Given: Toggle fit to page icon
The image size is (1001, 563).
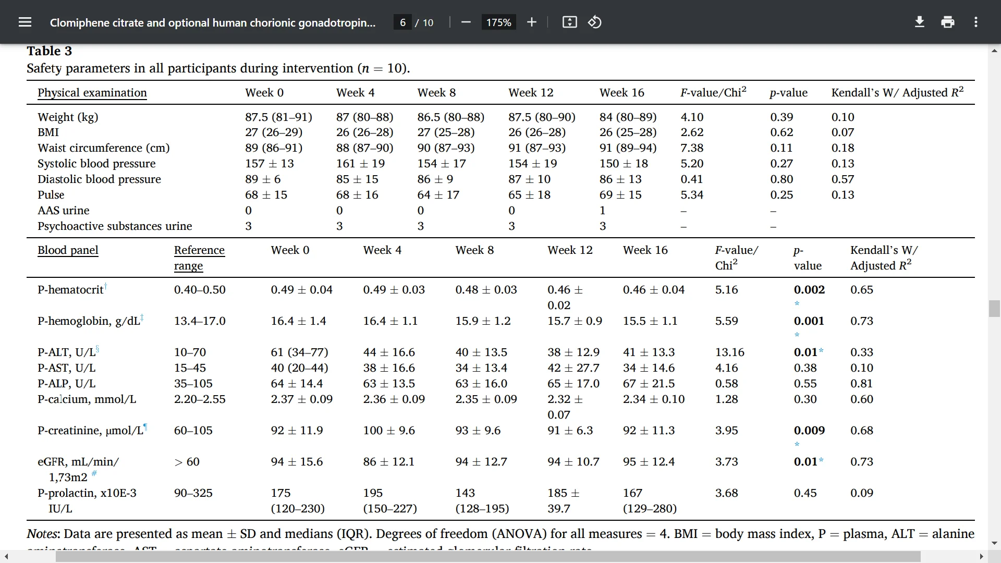Looking at the screenshot, I should click(569, 22).
